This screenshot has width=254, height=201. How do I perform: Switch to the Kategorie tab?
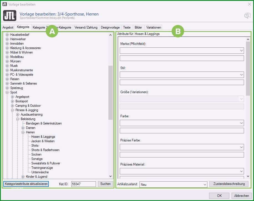23,27
